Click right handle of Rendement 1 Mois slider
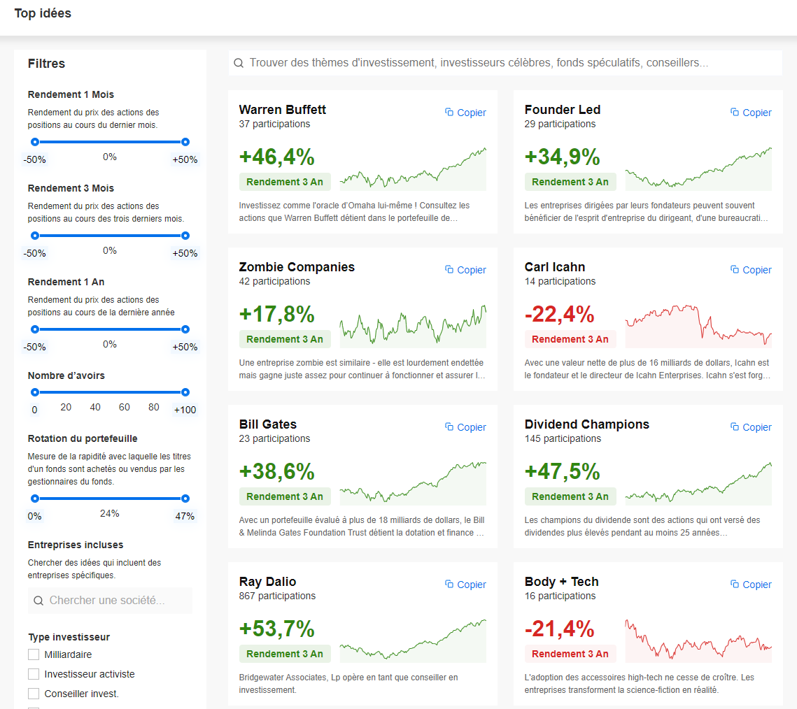This screenshot has height=709, width=797. (185, 142)
